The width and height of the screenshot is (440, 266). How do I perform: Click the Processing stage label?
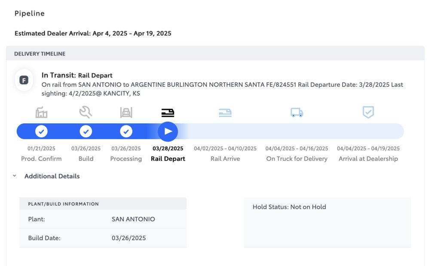coord(126,159)
